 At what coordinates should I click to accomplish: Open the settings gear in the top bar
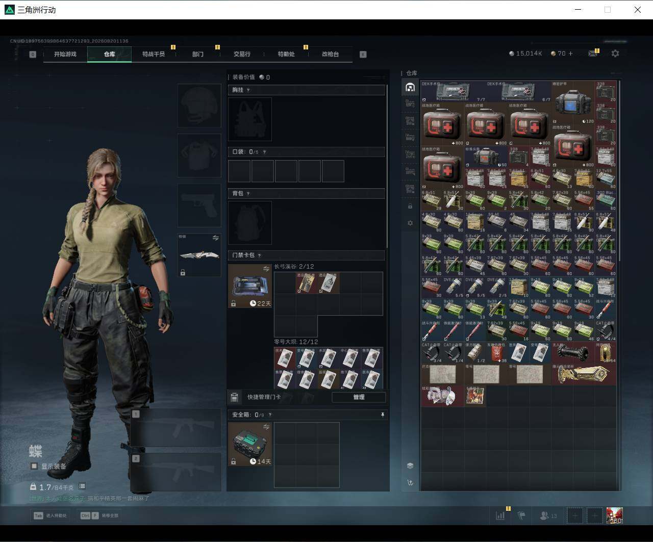pyautogui.click(x=615, y=53)
